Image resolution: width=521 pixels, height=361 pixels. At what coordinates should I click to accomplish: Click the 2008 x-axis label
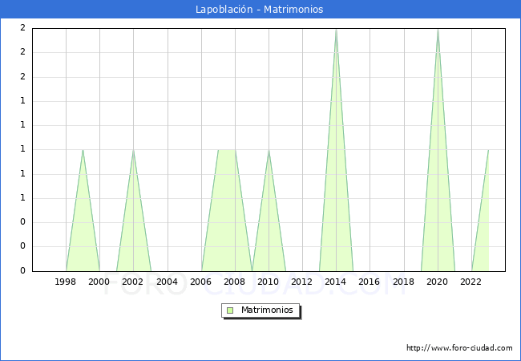coord(234,282)
